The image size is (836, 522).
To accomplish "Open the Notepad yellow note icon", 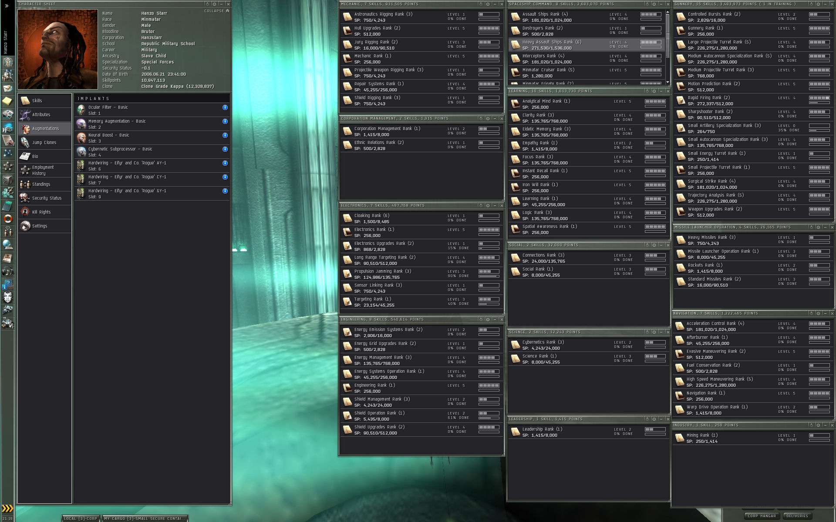I will click(x=7, y=101).
